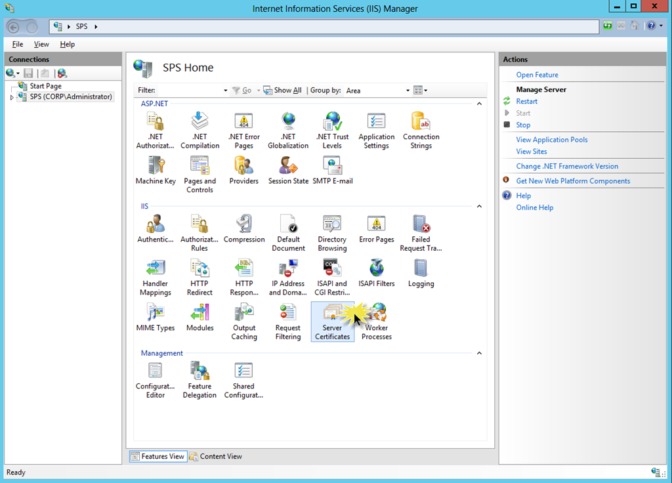Open the IIS Error Pages feature
Viewport: 672px width, 483px height.
point(376,229)
